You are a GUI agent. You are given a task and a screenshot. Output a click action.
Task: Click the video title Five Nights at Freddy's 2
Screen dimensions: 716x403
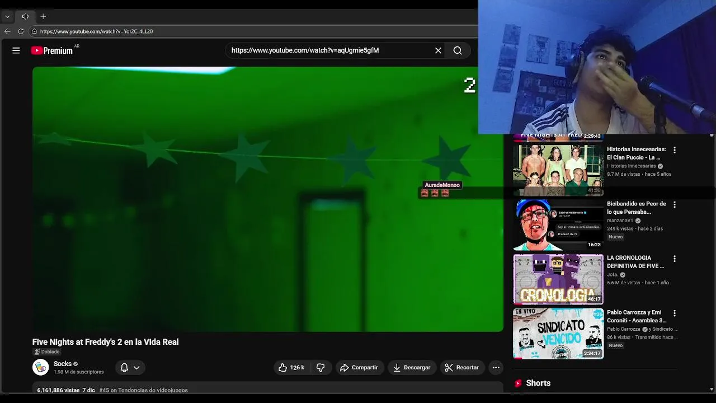(x=105, y=342)
